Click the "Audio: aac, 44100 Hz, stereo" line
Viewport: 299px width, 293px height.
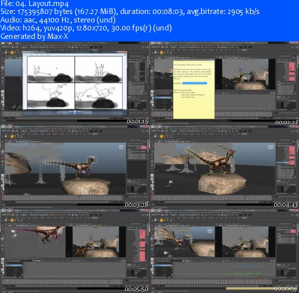click(x=58, y=20)
